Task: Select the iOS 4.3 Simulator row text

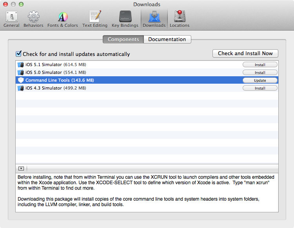Action: (56, 88)
